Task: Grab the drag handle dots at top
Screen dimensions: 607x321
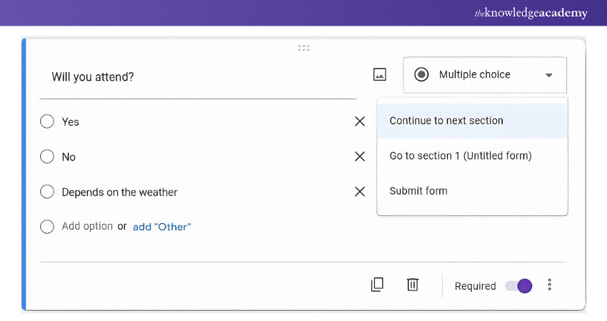Action: [x=303, y=48]
